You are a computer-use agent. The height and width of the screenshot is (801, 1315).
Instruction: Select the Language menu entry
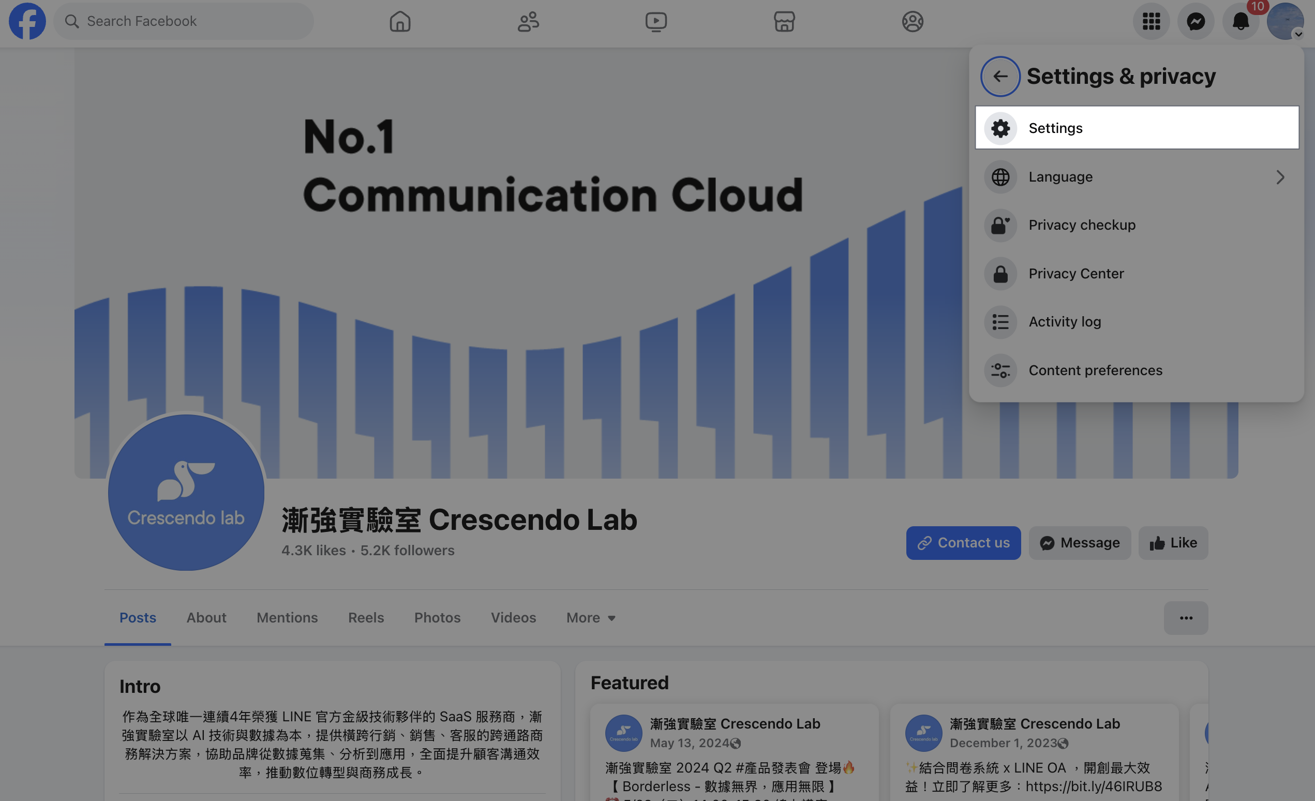click(x=1137, y=176)
